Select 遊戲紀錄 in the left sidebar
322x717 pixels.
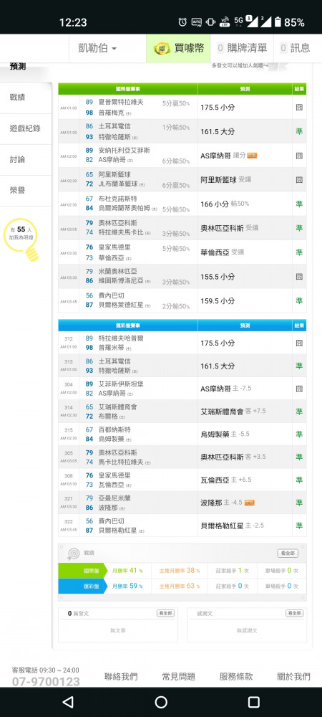[x=26, y=128]
